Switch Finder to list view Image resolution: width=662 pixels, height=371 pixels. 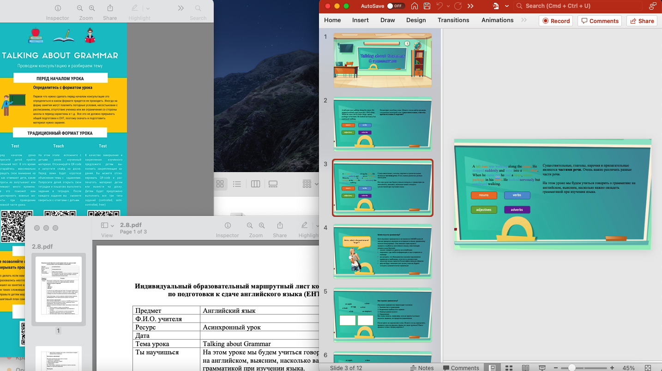[237, 184]
